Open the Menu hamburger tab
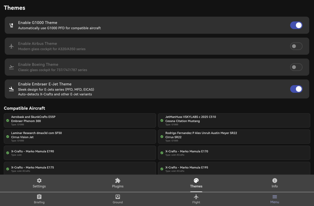The width and height of the screenshot is (314, 206). pos(275,199)
